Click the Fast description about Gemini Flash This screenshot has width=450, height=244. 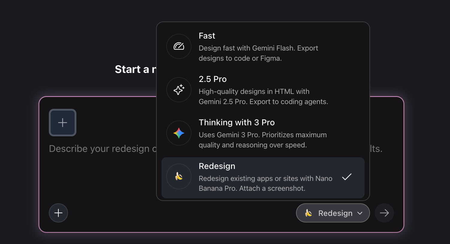click(x=258, y=53)
